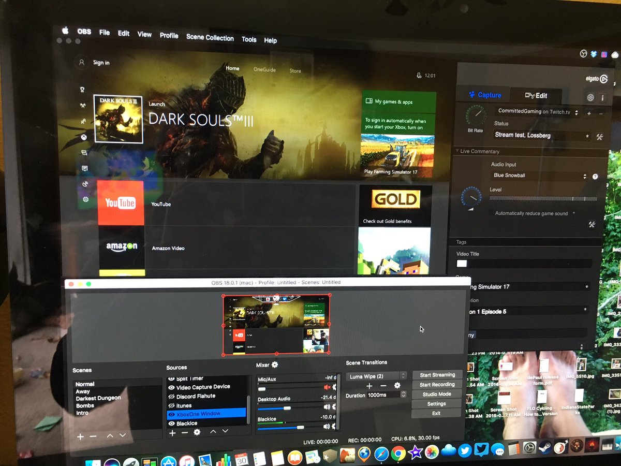Remove scene transition with minus icon
This screenshot has height=466, width=621.
(383, 386)
